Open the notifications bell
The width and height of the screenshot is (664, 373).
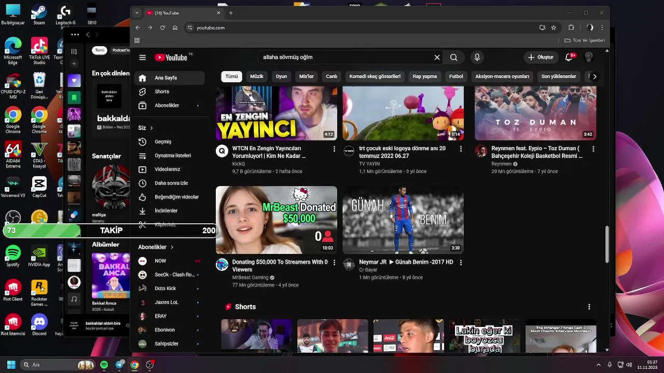point(569,57)
